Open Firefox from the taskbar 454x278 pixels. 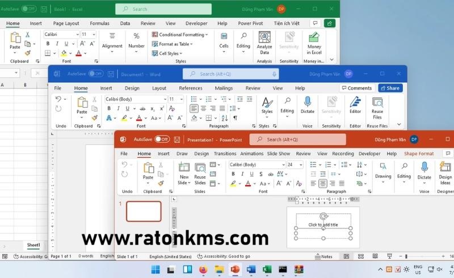pyautogui.click(x=203, y=269)
